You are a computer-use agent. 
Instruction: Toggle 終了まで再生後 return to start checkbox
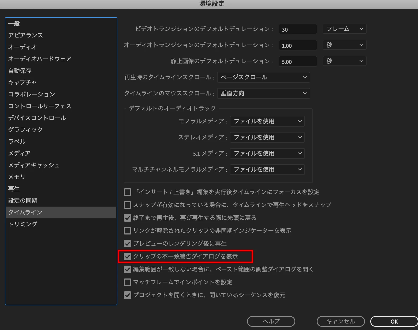(128, 218)
